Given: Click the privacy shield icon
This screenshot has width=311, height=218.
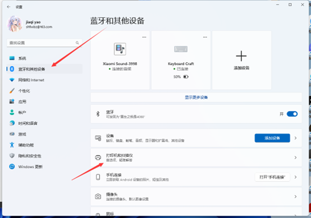Looking at the screenshot, I should click(12, 156).
